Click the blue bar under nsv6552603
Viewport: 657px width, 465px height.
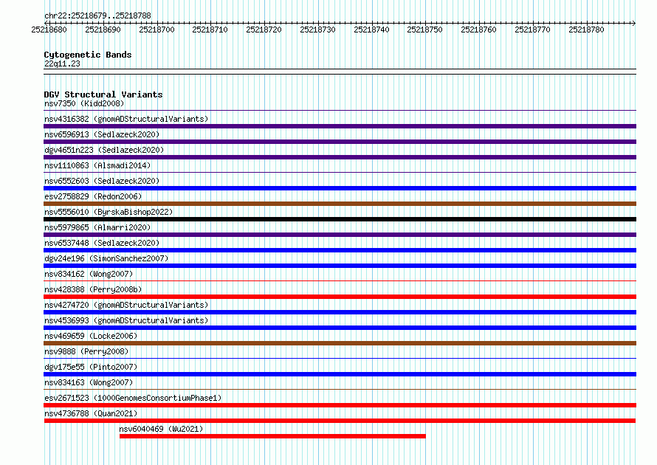pos(340,188)
